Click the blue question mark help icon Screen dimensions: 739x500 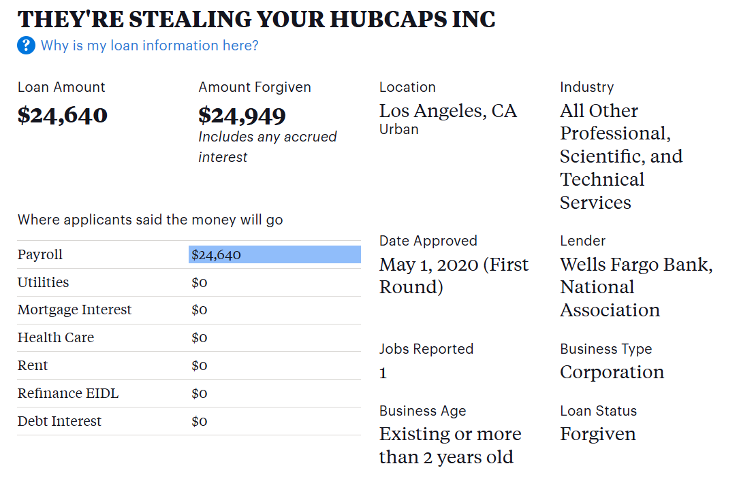[26, 46]
